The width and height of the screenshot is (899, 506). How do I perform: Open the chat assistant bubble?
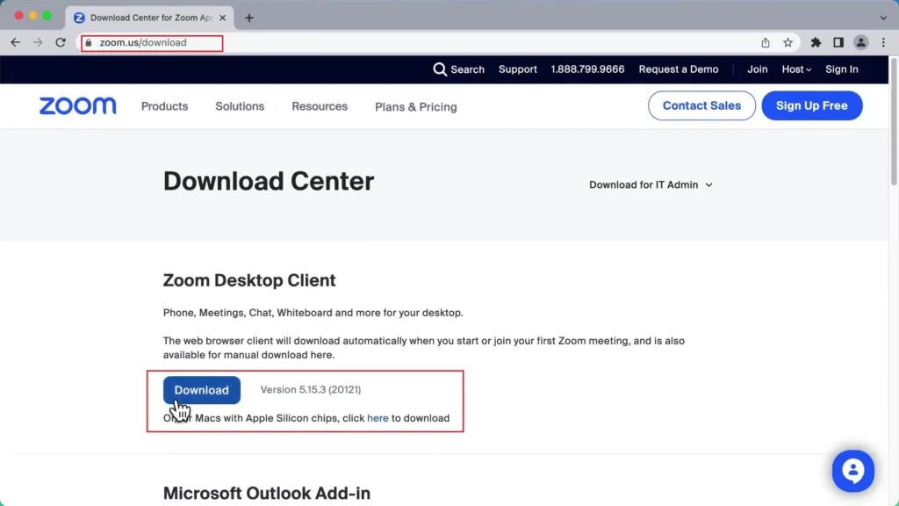(852, 471)
